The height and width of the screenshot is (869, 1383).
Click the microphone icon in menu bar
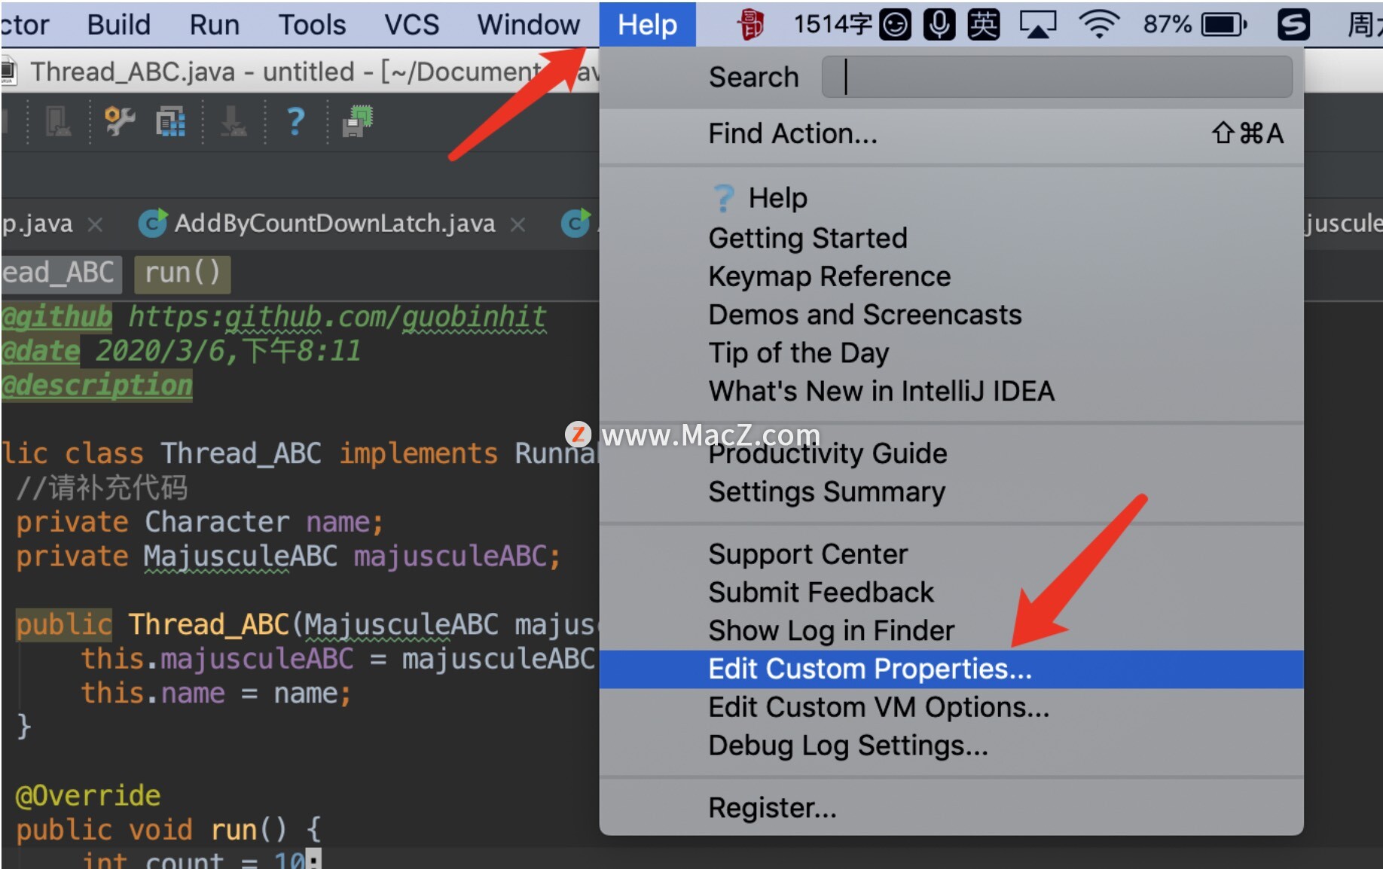(939, 25)
